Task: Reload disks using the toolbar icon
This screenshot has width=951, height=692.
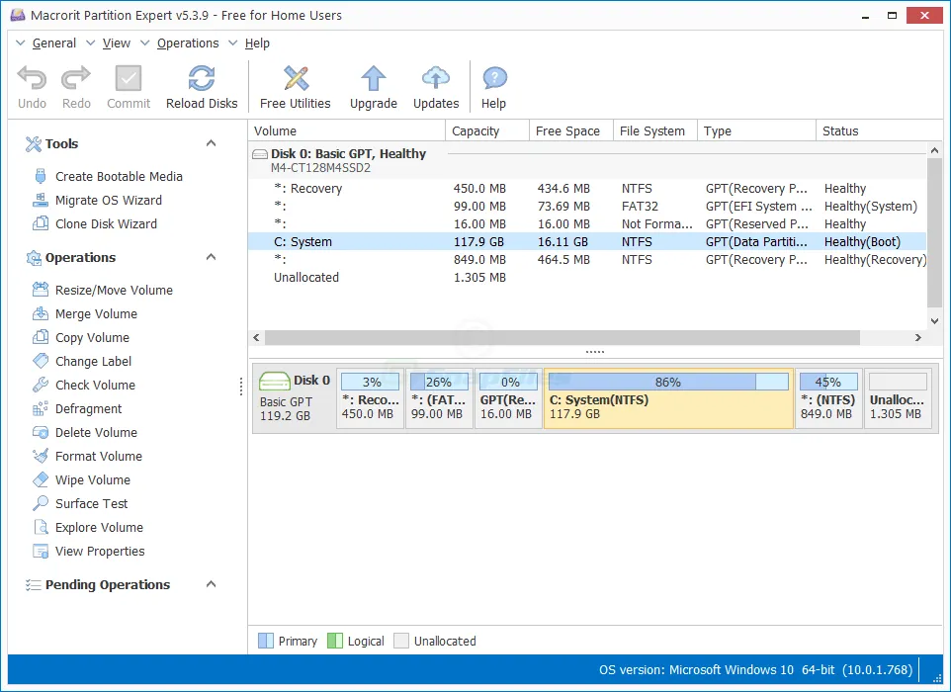Action: coord(202,78)
